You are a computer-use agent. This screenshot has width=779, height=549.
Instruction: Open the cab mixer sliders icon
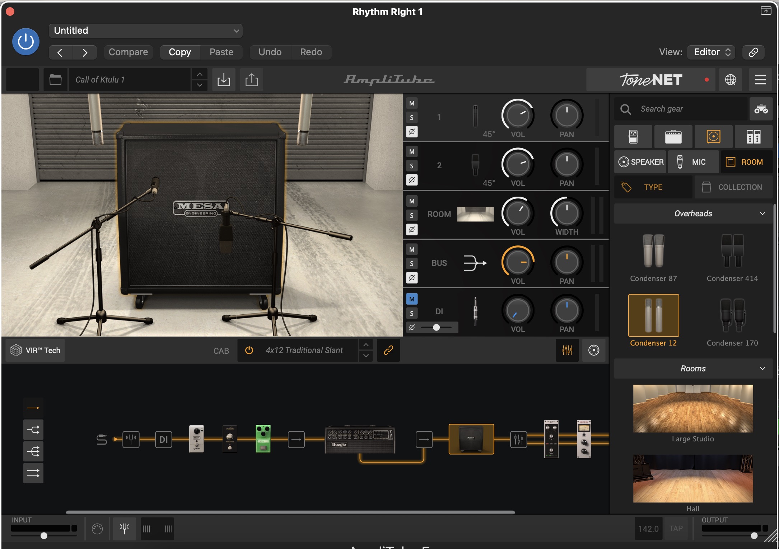[x=567, y=350]
